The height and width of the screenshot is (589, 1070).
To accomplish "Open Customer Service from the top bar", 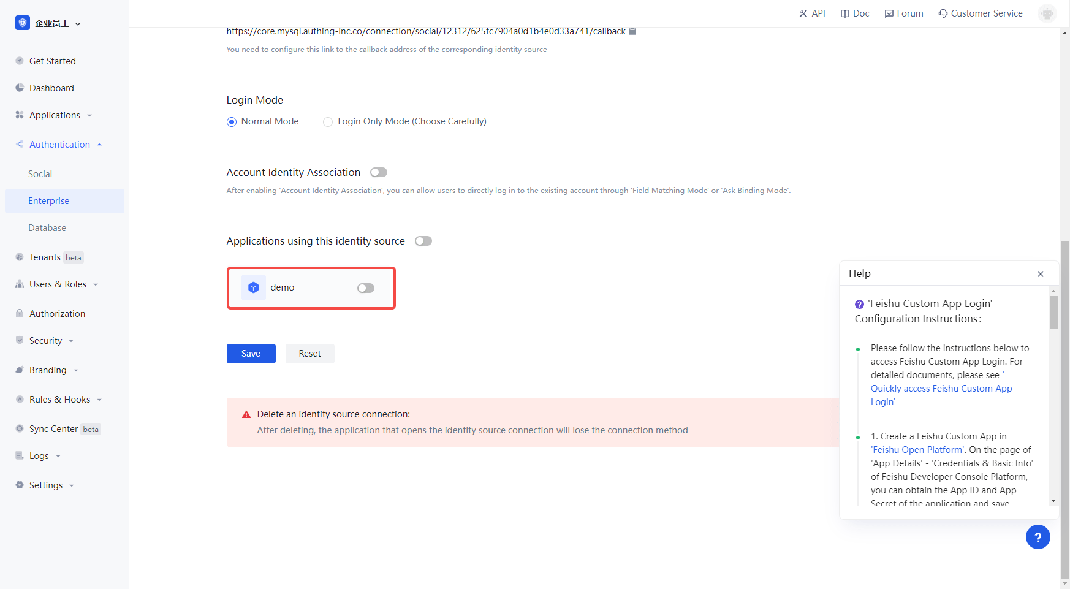I will 980,13.
